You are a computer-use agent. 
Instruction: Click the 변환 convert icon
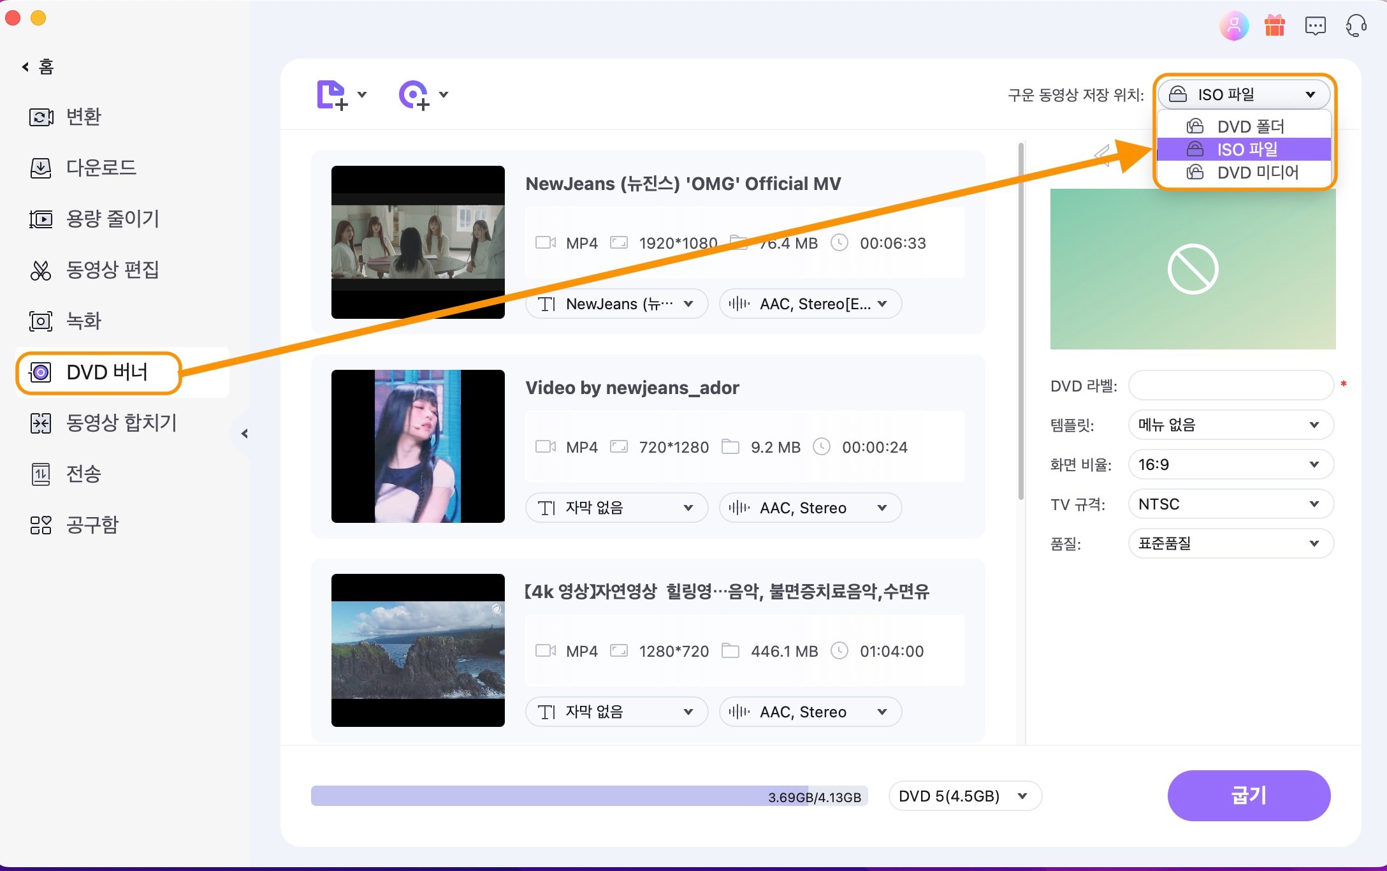pos(41,117)
